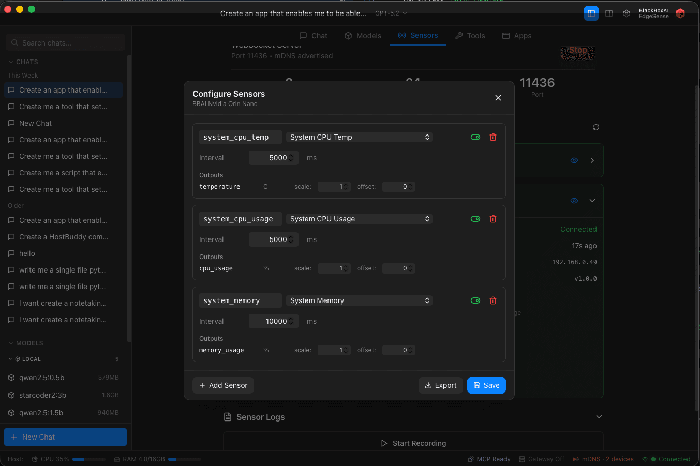Viewport: 700px width, 466px height.
Task: Expand the Sensor Logs section chevron
Action: pyautogui.click(x=599, y=417)
